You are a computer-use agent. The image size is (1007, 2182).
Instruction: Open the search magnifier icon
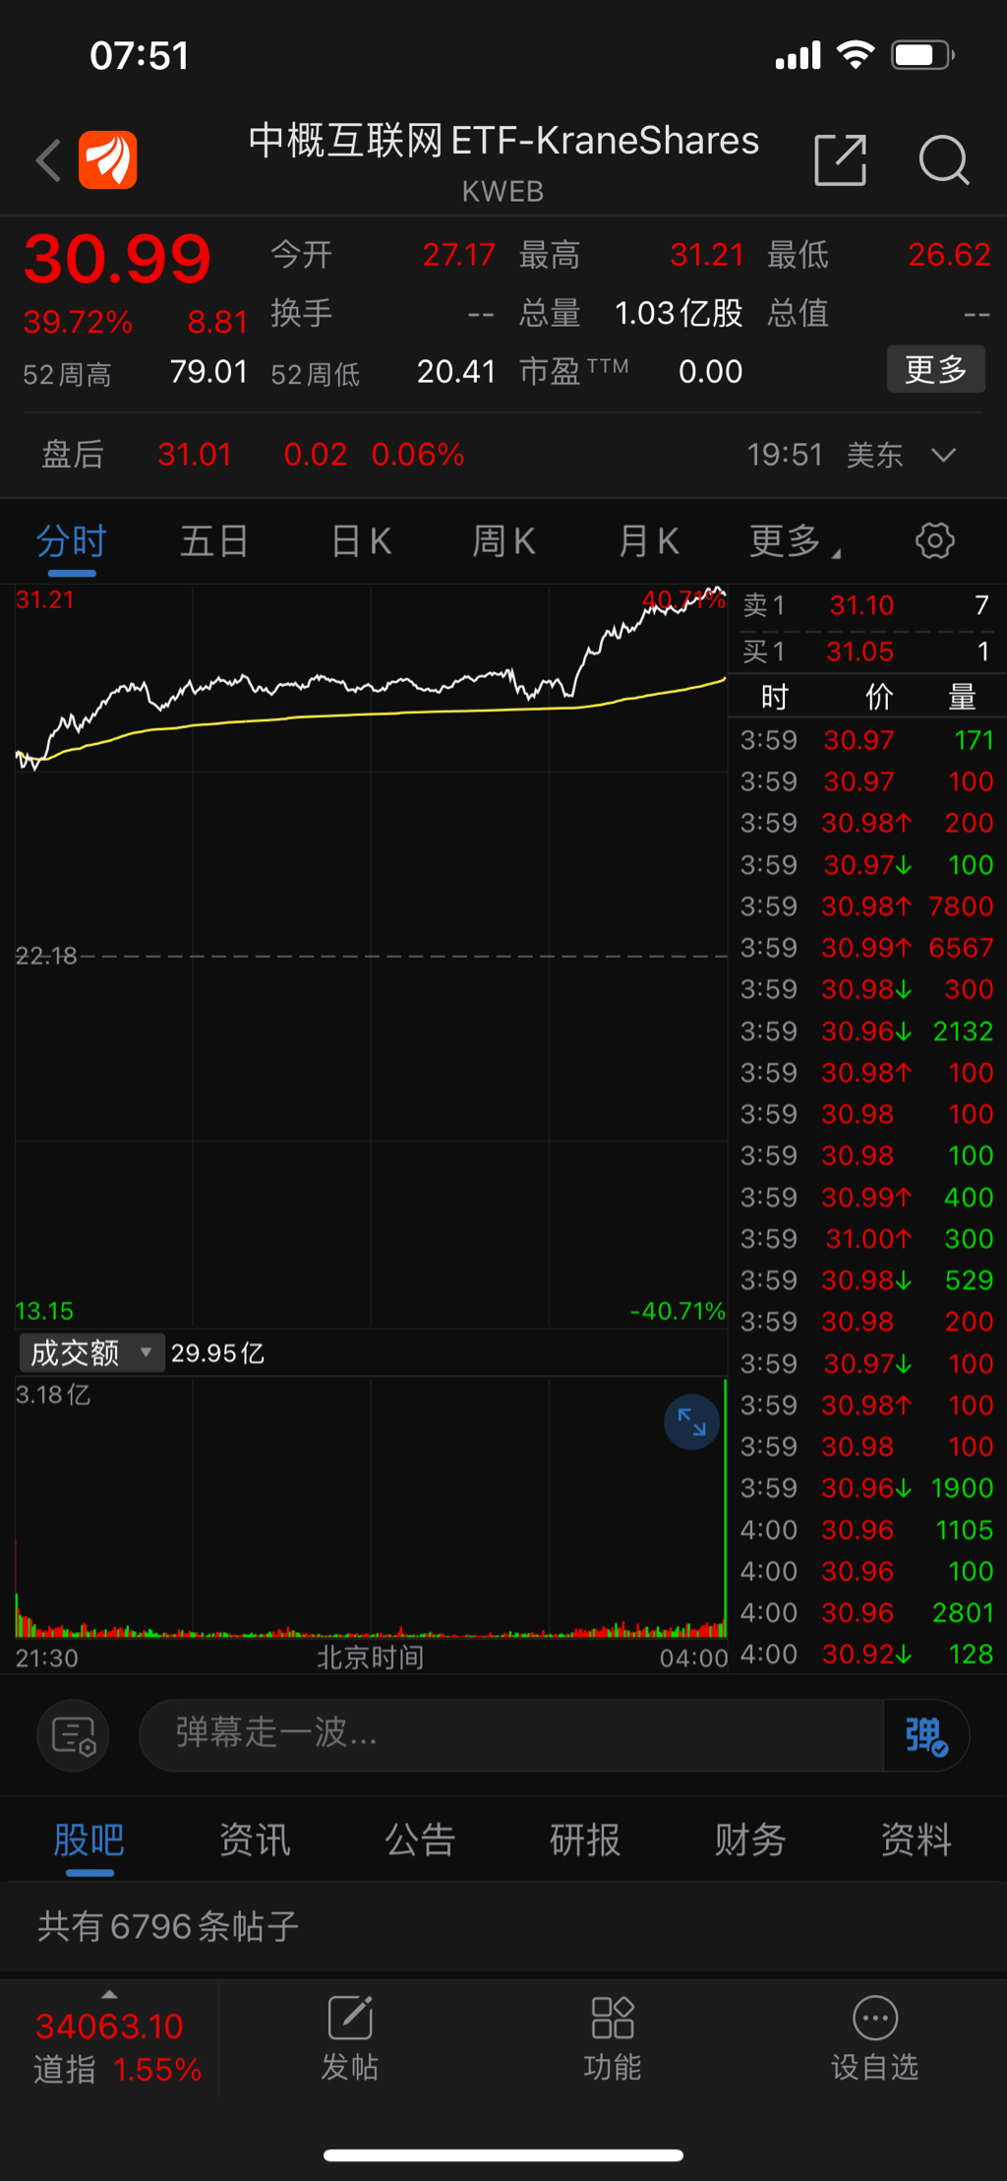pos(944,159)
